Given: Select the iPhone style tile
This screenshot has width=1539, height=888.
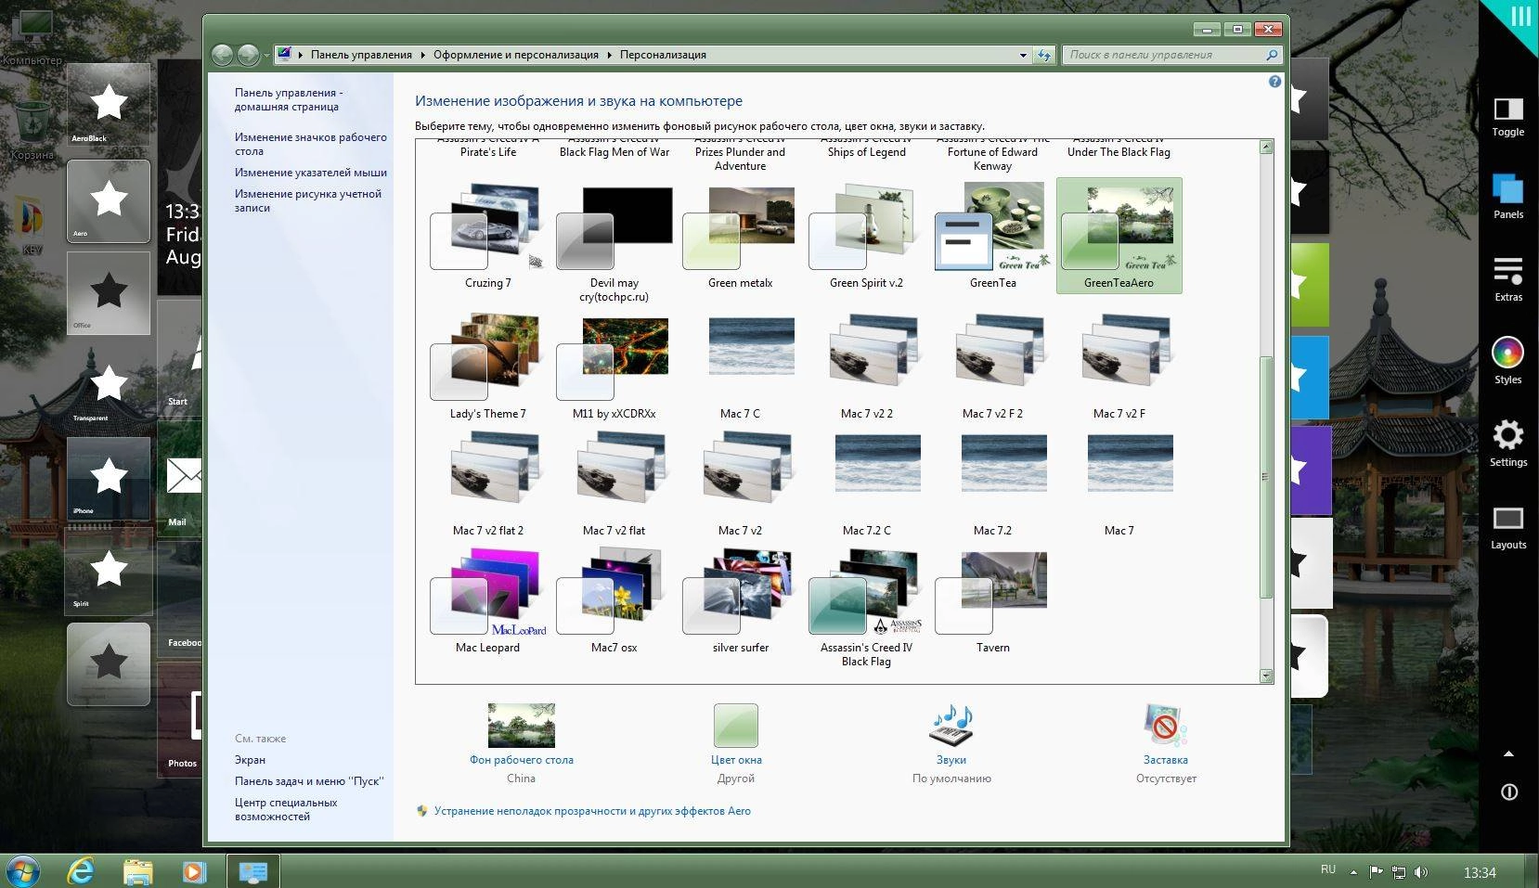Looking at the screenshot, I should pos(109,479).
